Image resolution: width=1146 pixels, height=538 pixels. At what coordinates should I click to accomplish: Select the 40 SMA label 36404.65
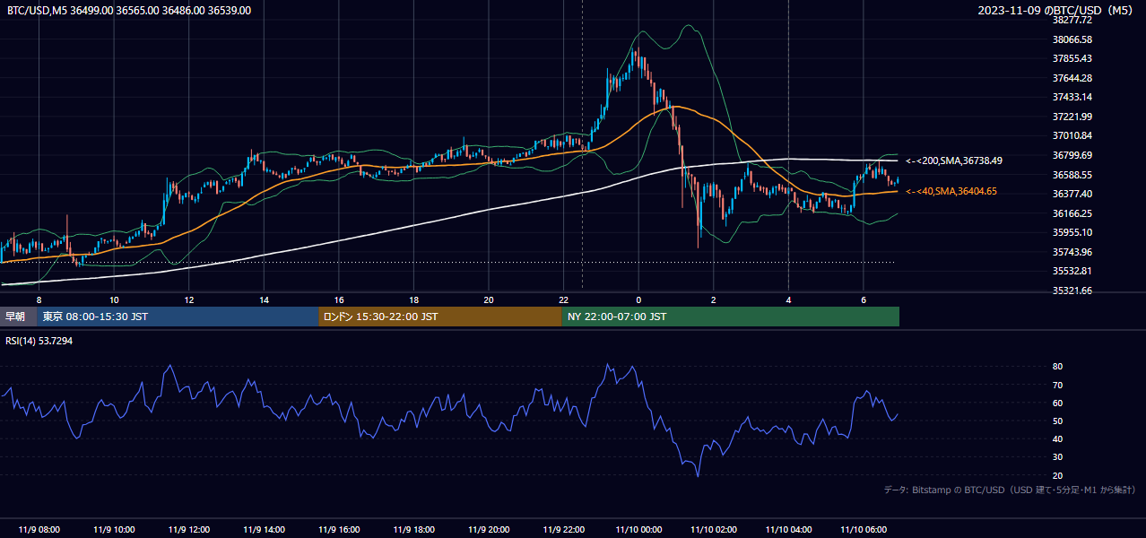point(951,191)
